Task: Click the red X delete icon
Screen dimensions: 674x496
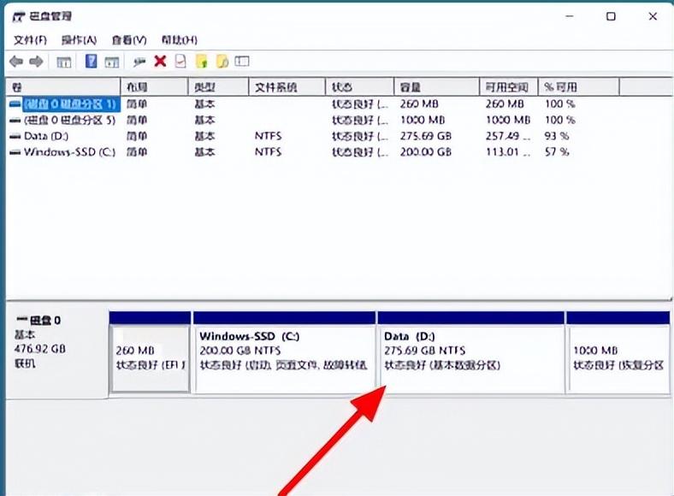Action: point(160,62)
